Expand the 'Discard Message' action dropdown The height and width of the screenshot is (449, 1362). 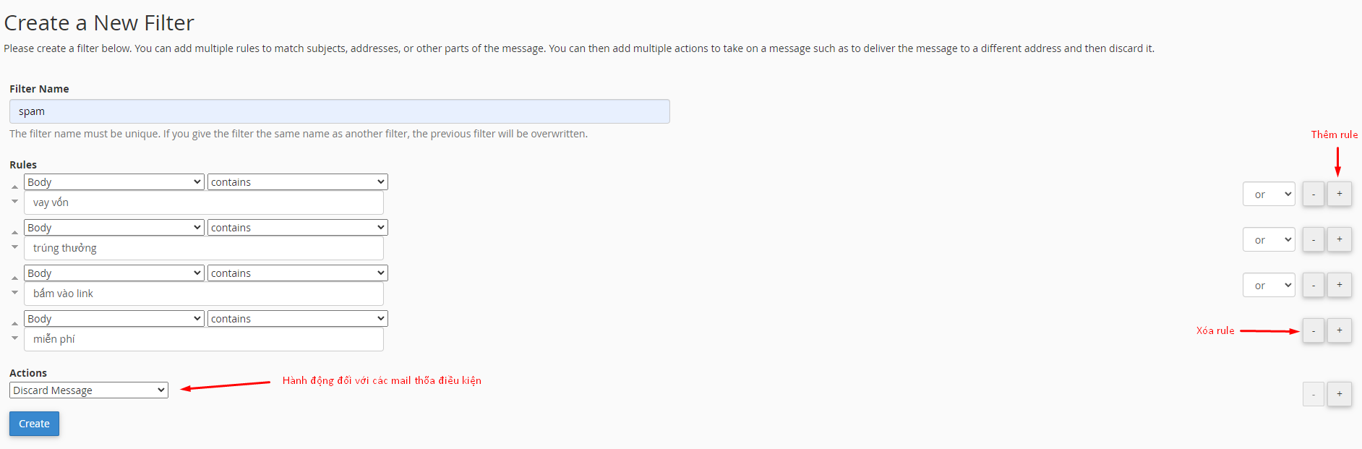[89, 390]
